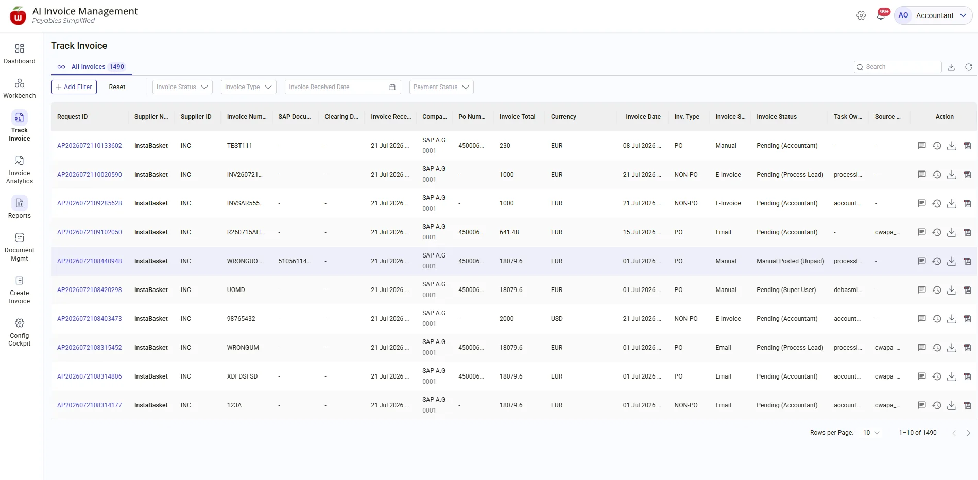Screen dimensions: 978x480
Task: Expand the Payment Status filter dropdown
Action: coord(441,87)
